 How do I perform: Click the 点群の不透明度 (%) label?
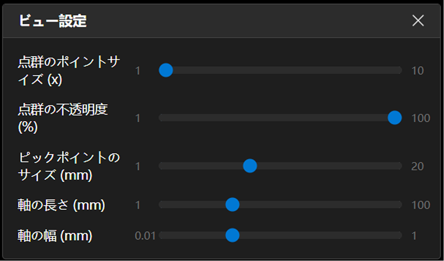[62, 118]
